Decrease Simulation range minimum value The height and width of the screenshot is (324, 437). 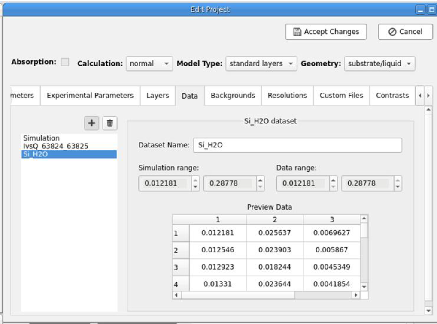pos(195,187)
